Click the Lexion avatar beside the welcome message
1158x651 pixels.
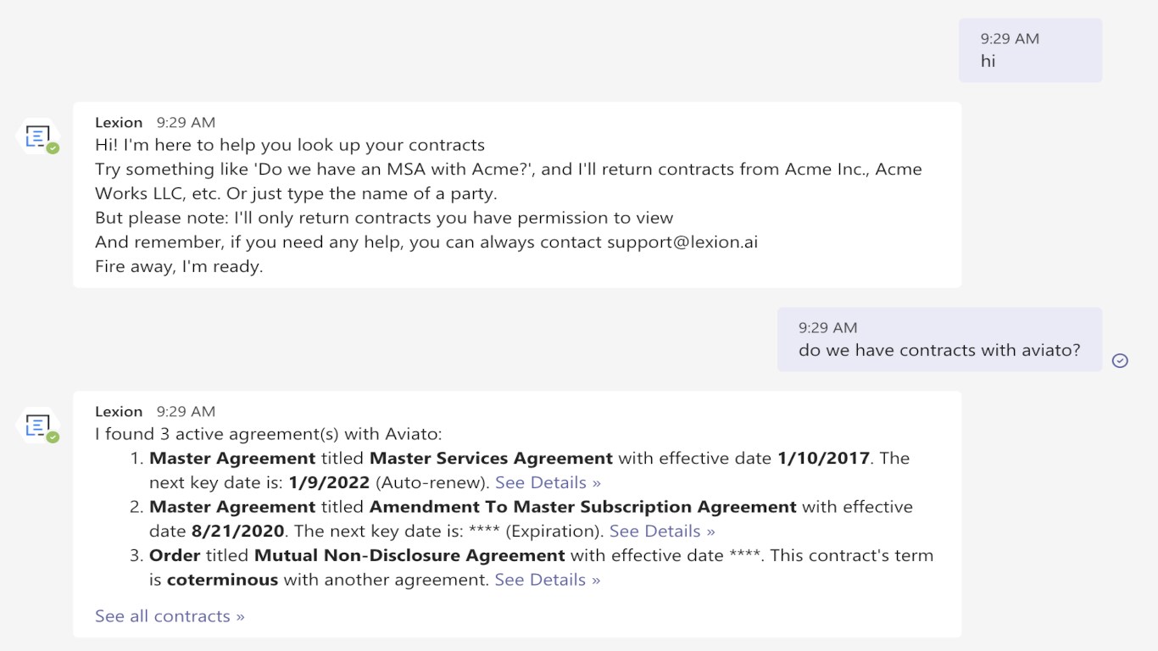tap(37, 136)
